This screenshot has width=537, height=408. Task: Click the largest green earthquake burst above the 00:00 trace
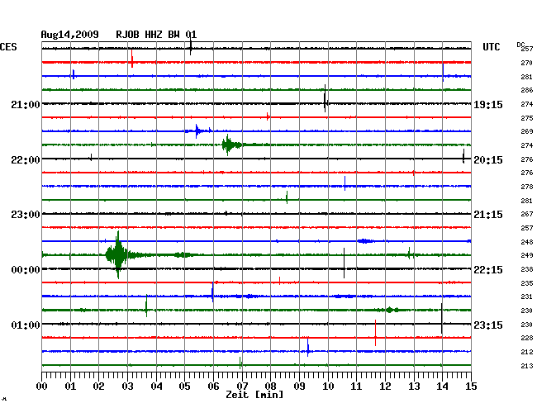click(x=118, y=255)
